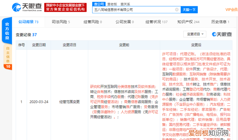Select the 知识产权 244 tab
This screenshot has height=140, width=238.
pyautogui.click(x=189, y=22)
